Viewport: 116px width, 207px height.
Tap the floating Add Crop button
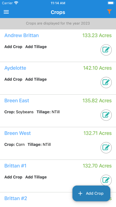click(91, 193)
